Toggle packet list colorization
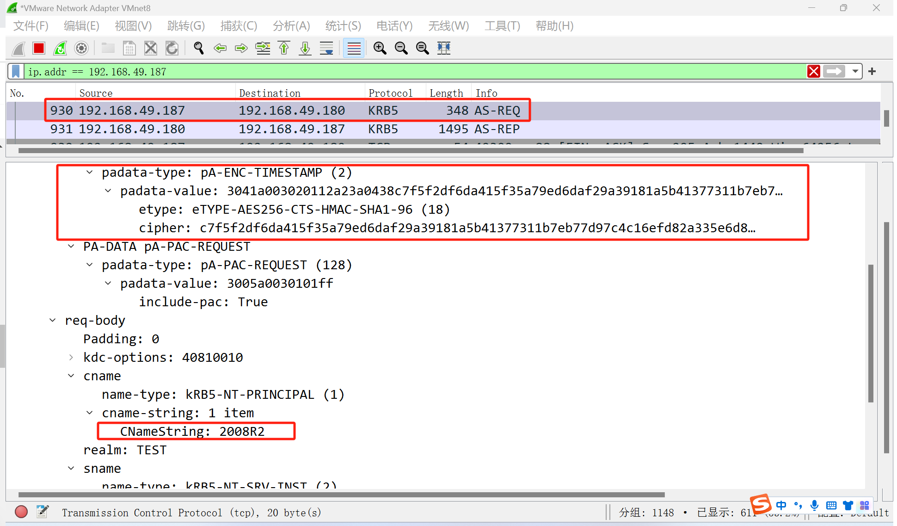Viewport: 897px width, 526px height. pos(354,48)
